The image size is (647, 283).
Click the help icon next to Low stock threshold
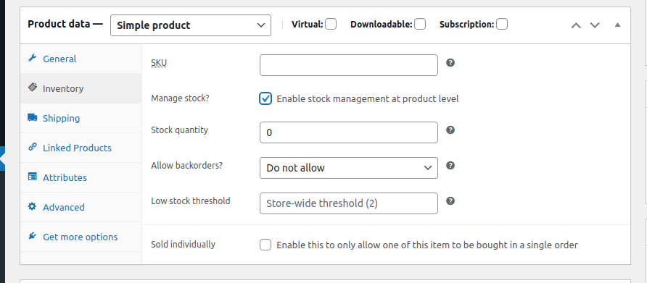pyautogui.click(x=450, y=200)
